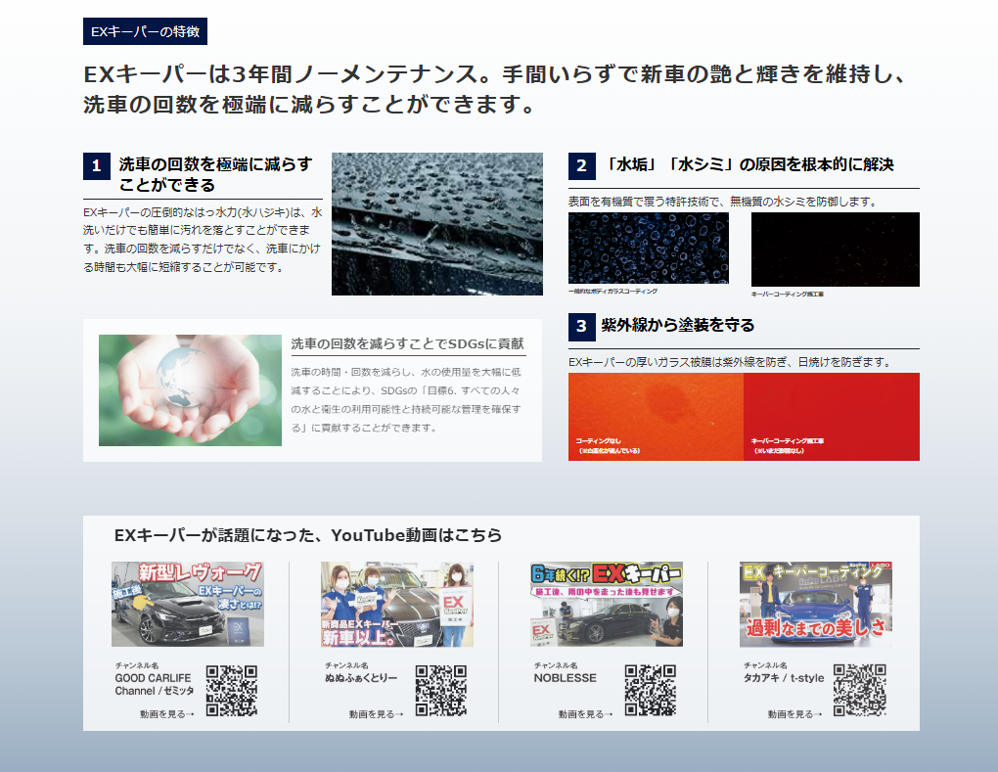Click the タカアキ / t-style QR code

(x=860, y=691)
